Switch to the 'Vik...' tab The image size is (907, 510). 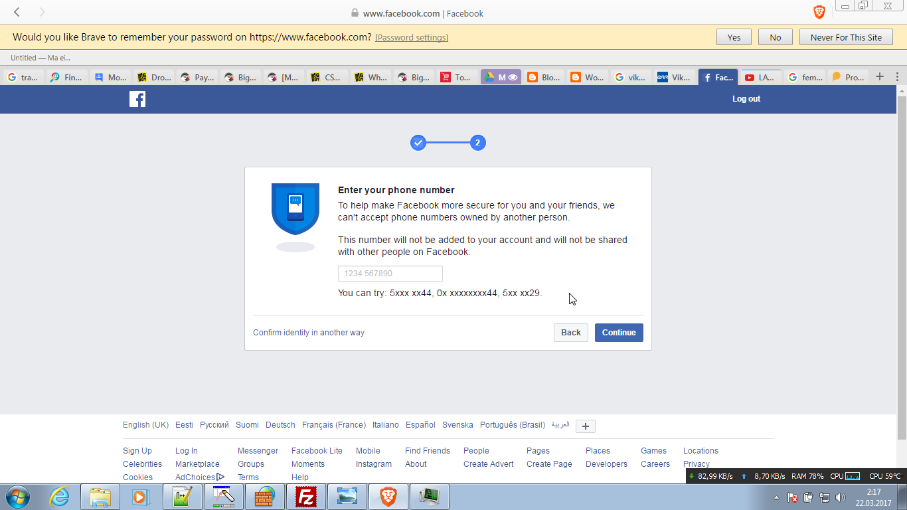point(675,77)
